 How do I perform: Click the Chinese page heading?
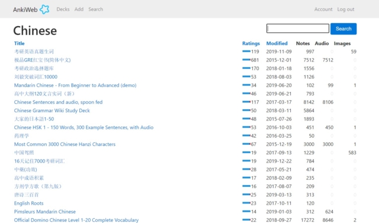click(x=35, y=31)
